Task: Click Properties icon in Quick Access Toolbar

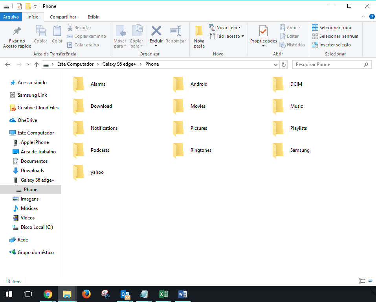Action: pos(19,6)
